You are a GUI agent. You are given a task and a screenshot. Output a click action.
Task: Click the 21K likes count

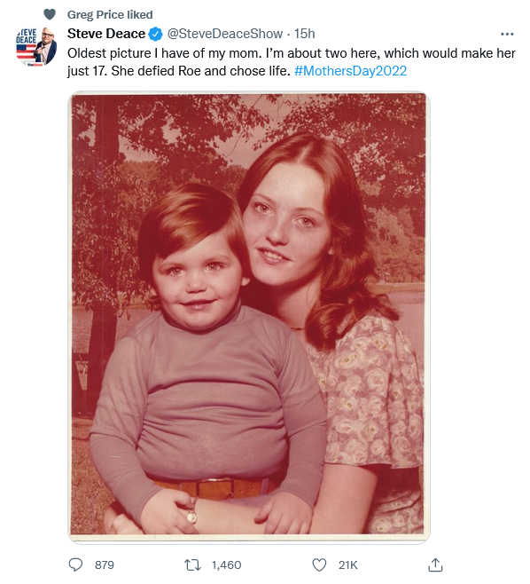tap(347, 565)
